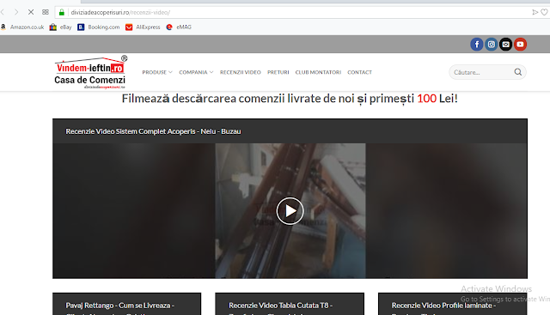Viewport: 550px width, 315px height.
Task: Click the video title Recenzie Video Sistem Complet Acoperis
Action: [153, 131]
